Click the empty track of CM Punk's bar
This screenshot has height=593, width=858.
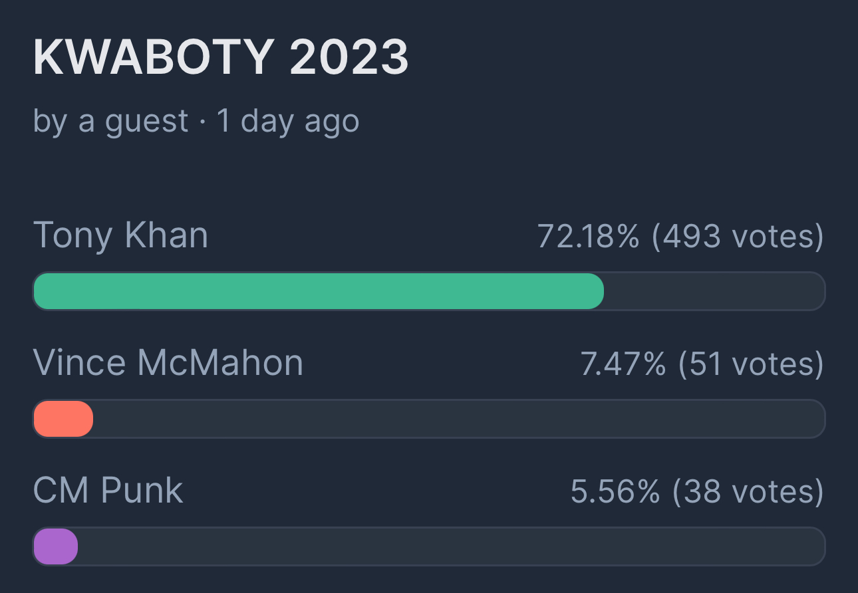(451, 546)
